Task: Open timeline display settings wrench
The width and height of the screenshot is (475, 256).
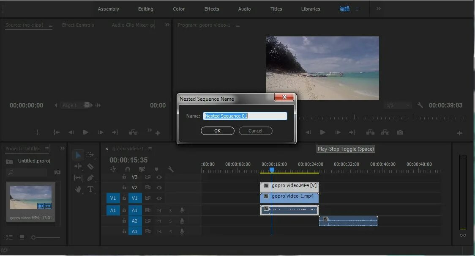Action: pyautogui.click(x=171, y=169)
